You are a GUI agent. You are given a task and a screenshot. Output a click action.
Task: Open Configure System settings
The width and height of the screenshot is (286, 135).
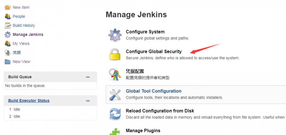[145, 32]
